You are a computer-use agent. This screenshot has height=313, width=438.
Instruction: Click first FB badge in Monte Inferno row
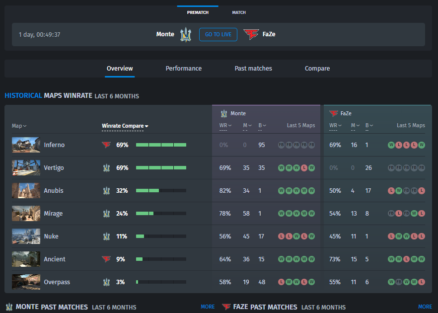[x=281, y=145]
